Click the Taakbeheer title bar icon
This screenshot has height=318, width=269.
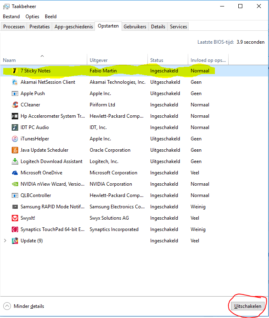[x=6, y=6]
